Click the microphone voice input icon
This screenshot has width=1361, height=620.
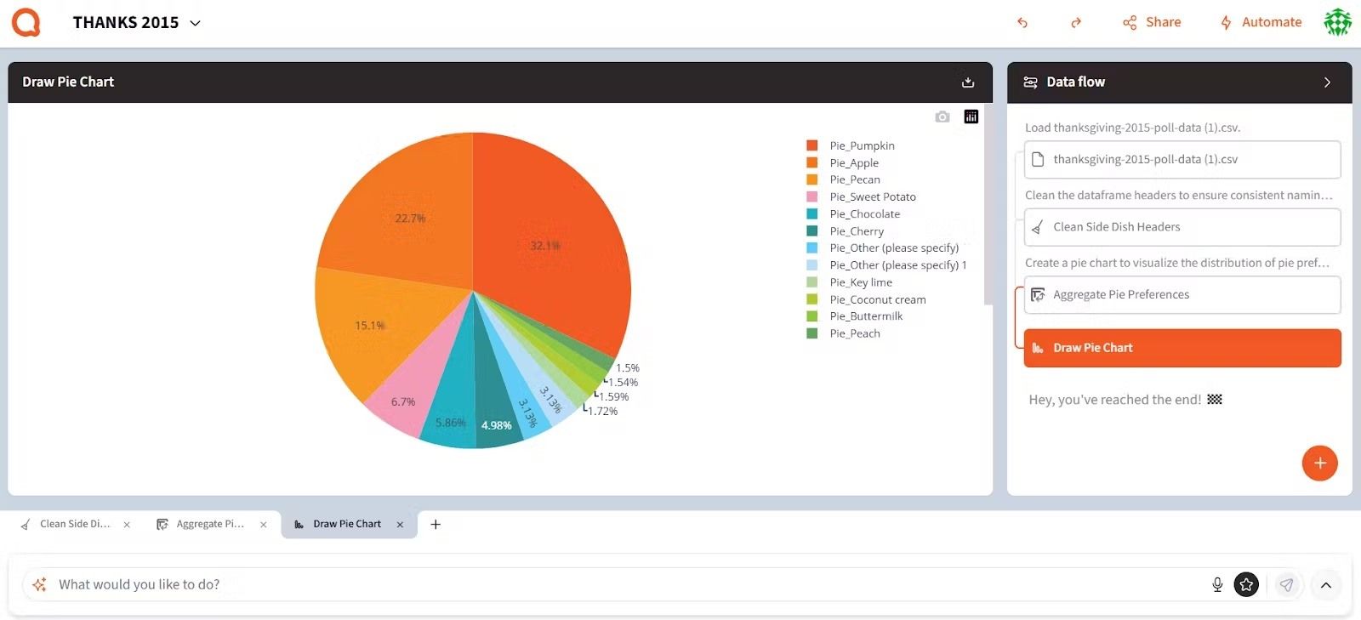coord(1217,584)
